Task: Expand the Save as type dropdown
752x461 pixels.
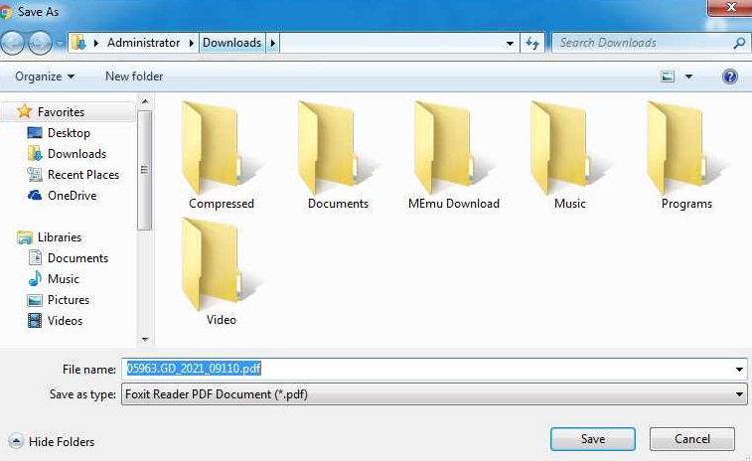Action: point(739,394)
